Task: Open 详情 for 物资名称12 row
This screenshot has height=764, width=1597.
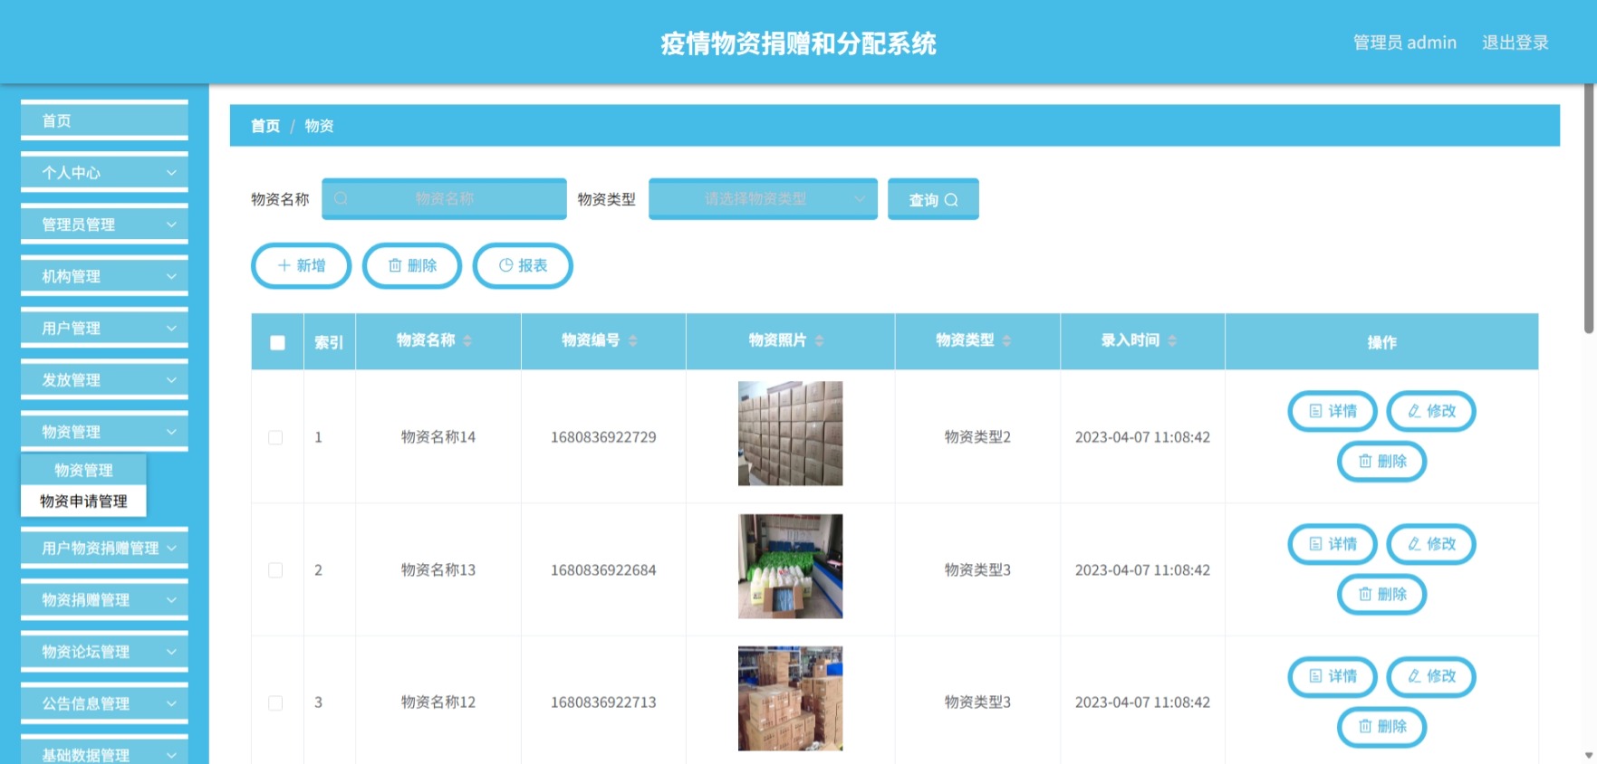Action: 1332,676
